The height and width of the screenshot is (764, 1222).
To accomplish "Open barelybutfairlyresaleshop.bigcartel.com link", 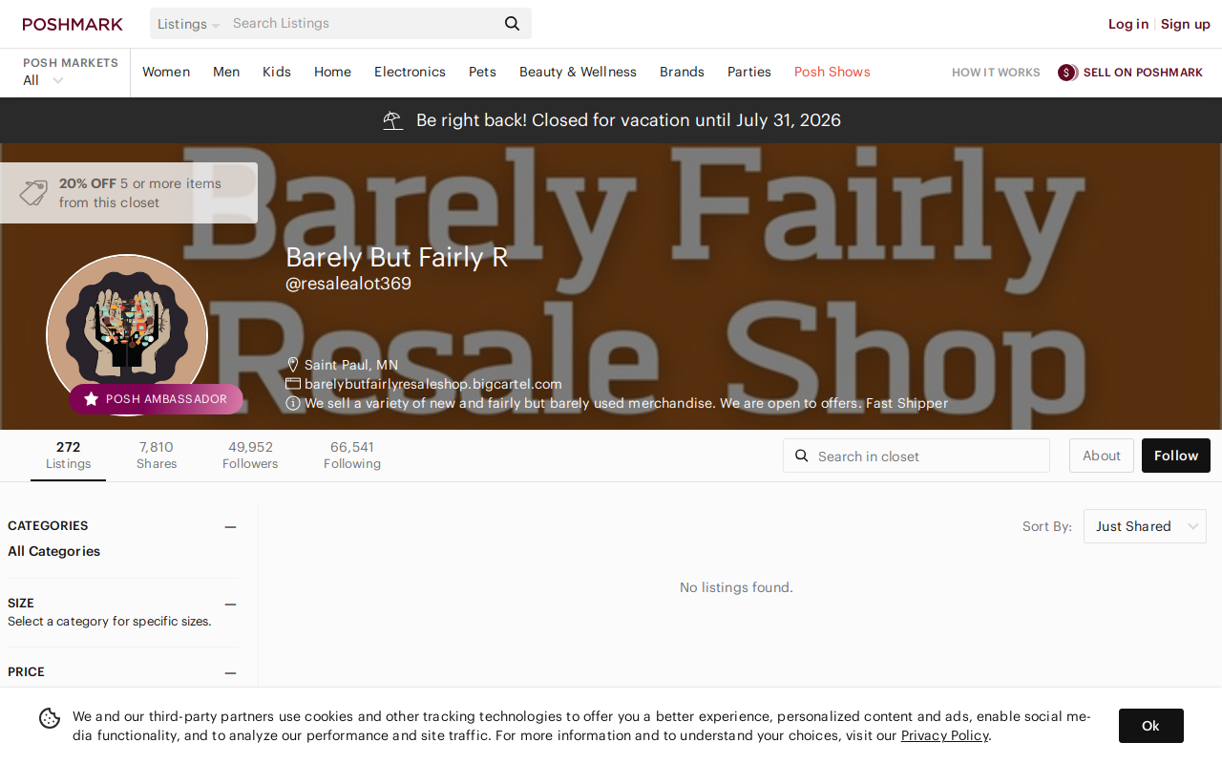I will [433, 384].
